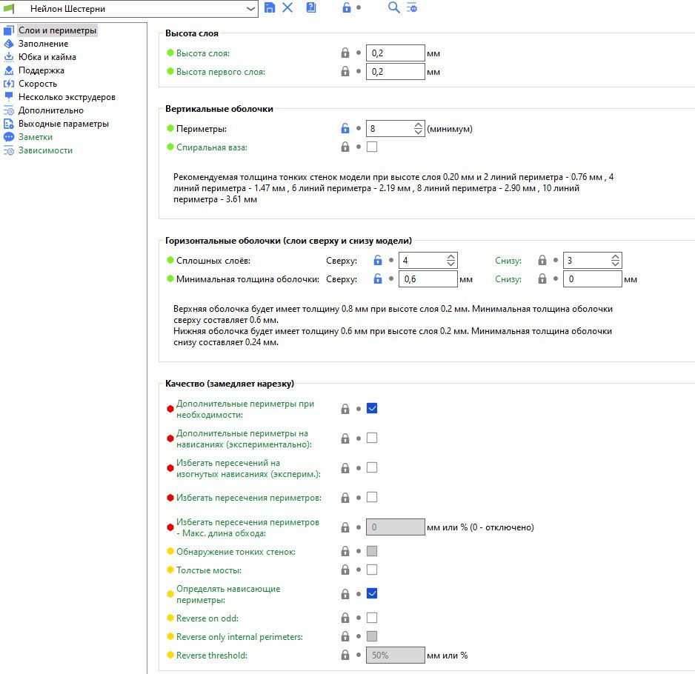Viewport: 695px width, 674px height.
Task: Save the current print preset
Action: (270, 7)
